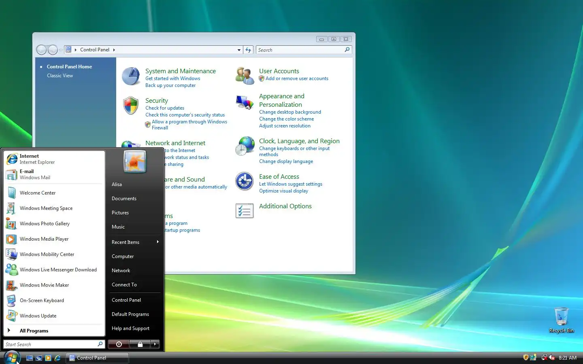The height and width of the screenshot is (364, 583).
Task: Click Change desktop background link
Action: (290, 112)
